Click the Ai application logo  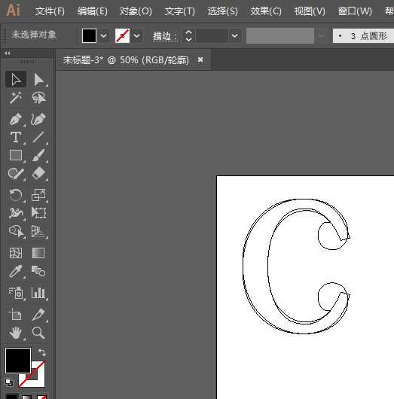(13, 11)
